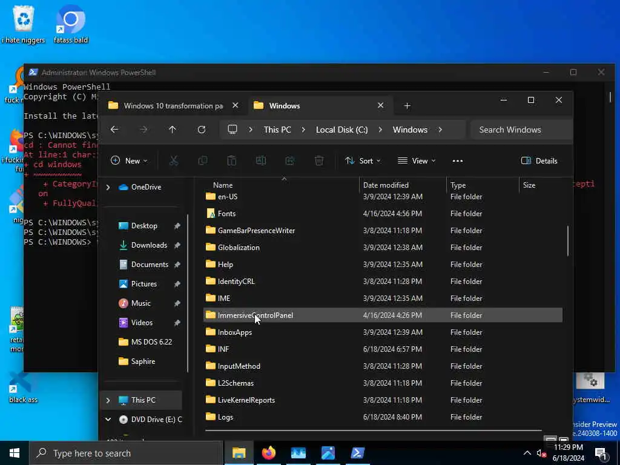Click the Share toolbar icon
The image size is (620, 465).
tap(290, 160)
